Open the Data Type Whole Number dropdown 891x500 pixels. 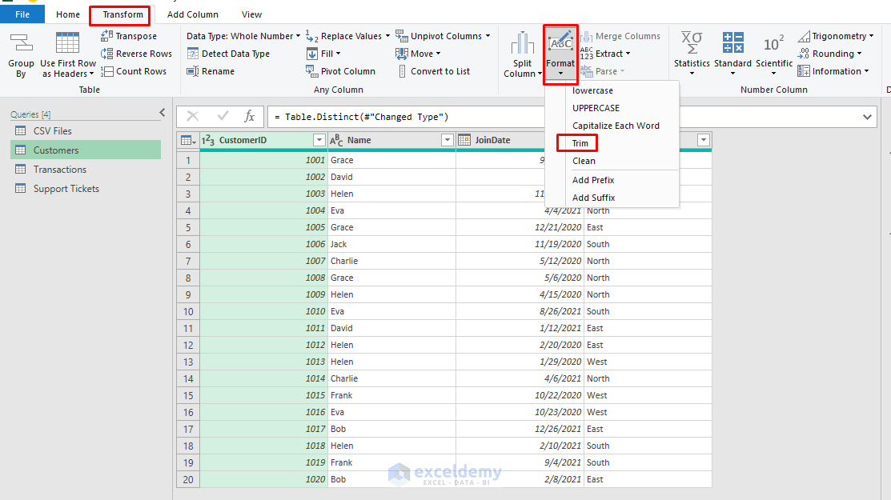pos(243,36)
